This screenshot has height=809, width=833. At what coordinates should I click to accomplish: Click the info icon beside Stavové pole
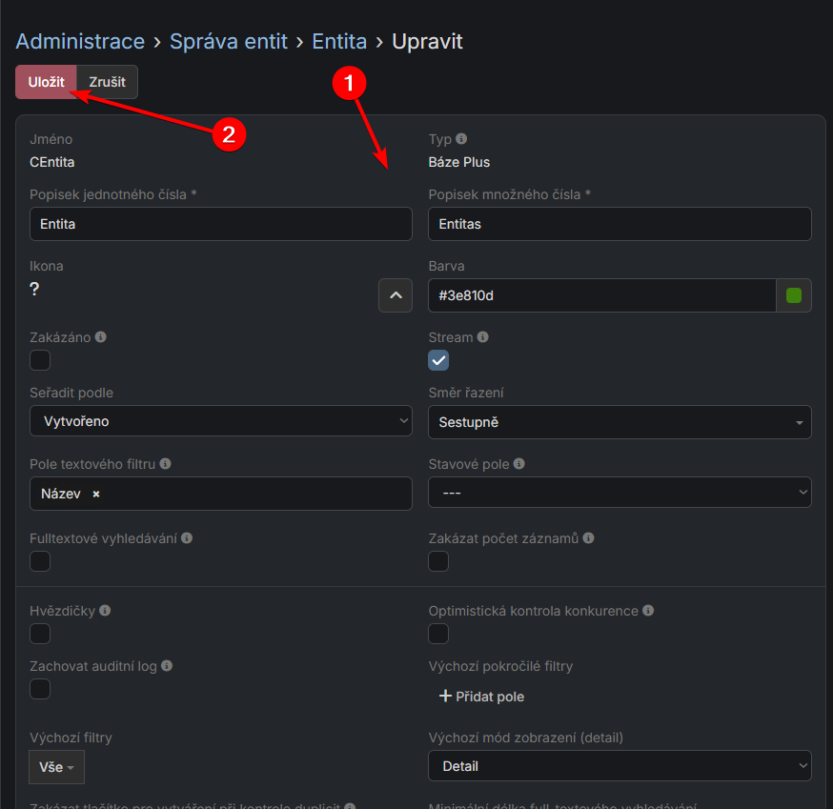click(x=518, y=464)
